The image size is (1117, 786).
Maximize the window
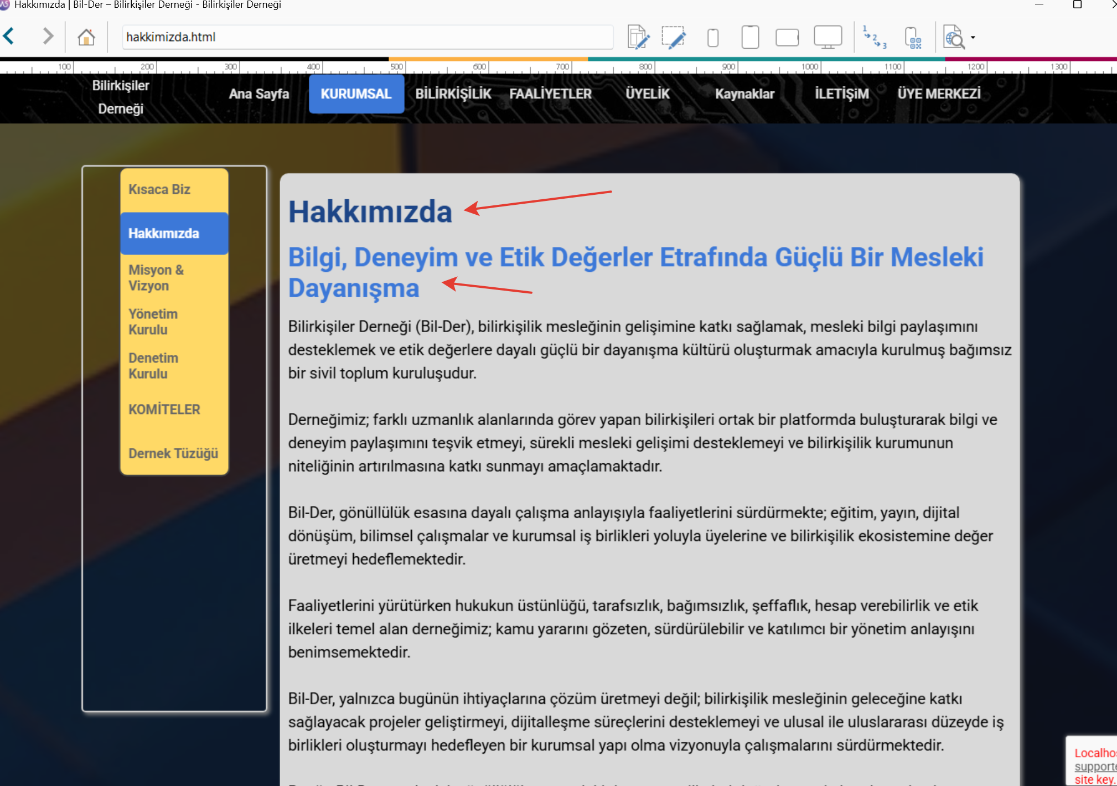(1077, 5)
